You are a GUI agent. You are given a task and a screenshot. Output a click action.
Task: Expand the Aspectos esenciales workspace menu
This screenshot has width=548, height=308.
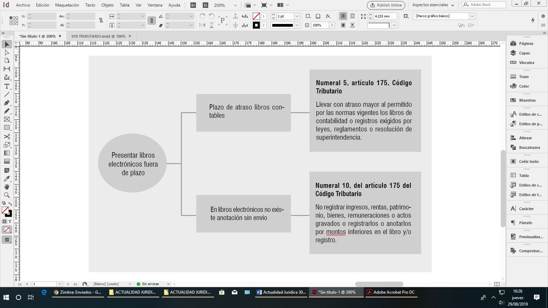(x=433, y=5)
